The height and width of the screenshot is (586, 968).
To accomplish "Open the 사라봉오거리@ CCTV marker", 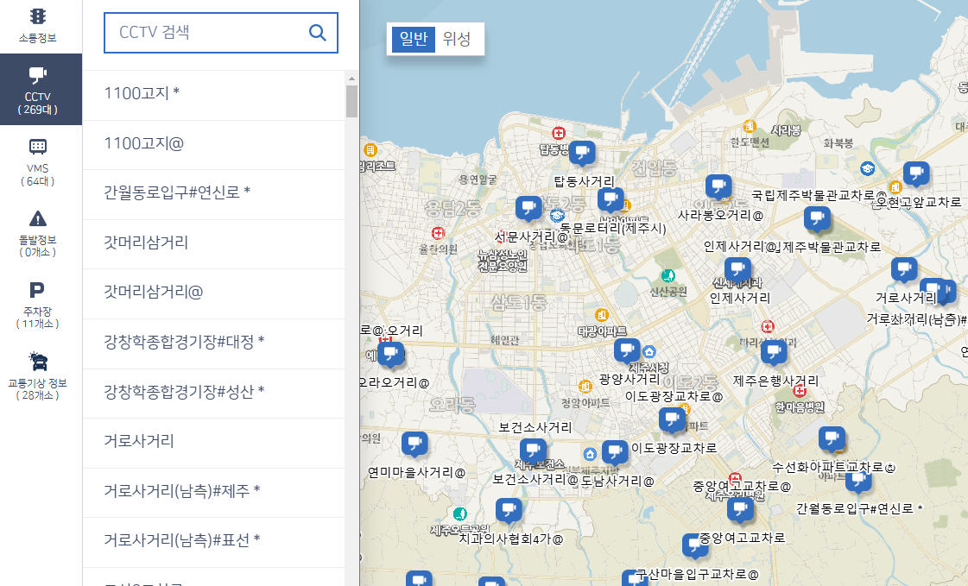I will (718, 187).
